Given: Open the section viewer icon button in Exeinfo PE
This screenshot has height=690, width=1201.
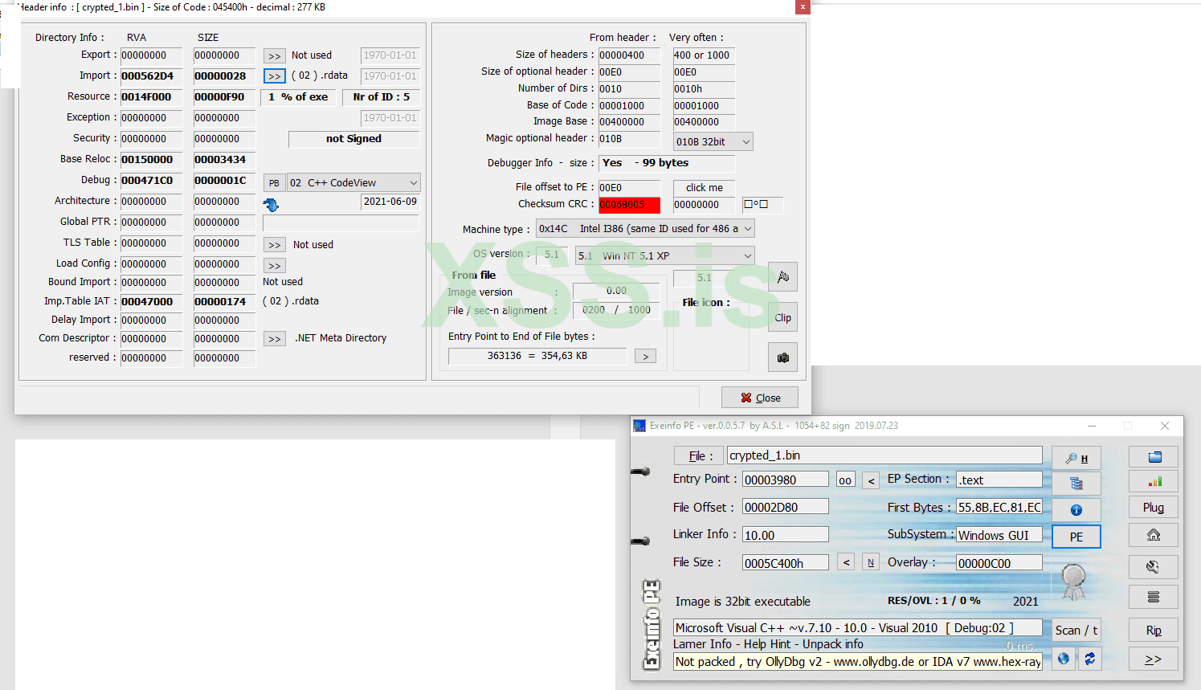Looking at the screenshot, I should click(x=1076, y=484).
